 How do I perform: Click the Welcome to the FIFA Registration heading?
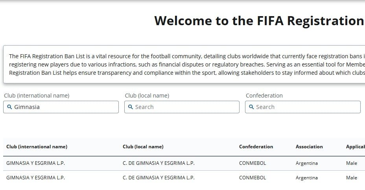(x=259, y=21)
